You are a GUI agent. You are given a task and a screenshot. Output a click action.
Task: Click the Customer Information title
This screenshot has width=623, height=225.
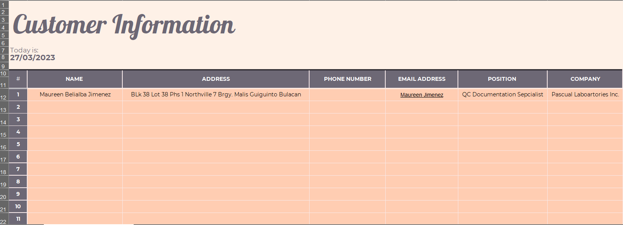tap(124, 25)
